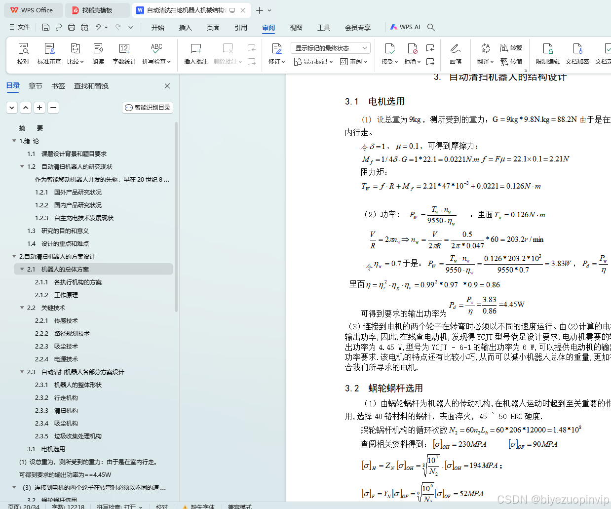Open 标准审查 standards review tool
This screenshot has width=611, height=509.
click(49, 53)
